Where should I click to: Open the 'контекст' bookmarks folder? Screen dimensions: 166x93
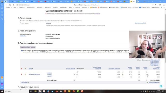point(9,7)
